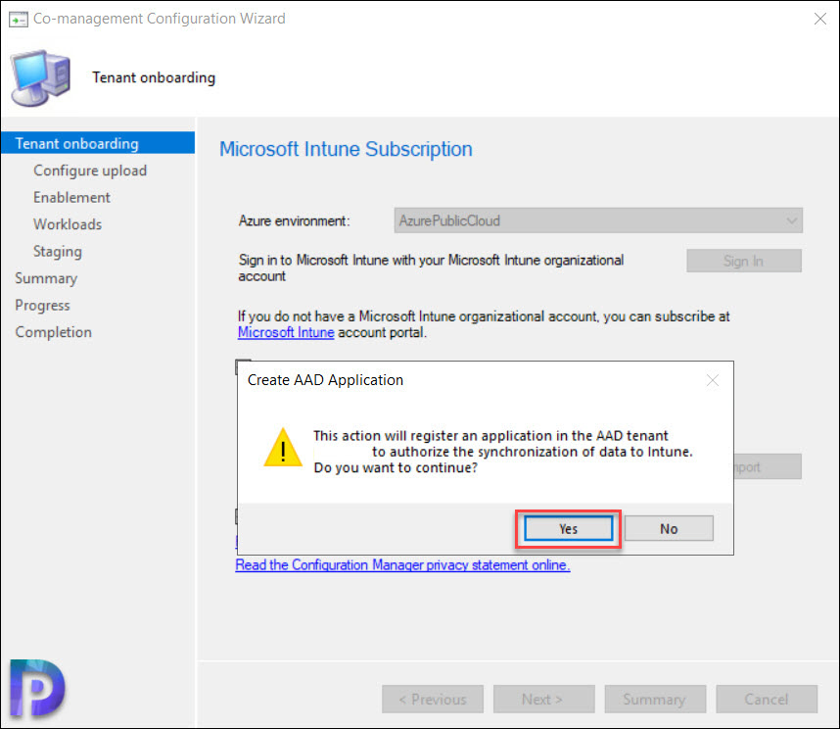Open the Microsoft Intune account portal link
Screen dimensions: 840x729
pyautogui.click(x=286, y=332)
